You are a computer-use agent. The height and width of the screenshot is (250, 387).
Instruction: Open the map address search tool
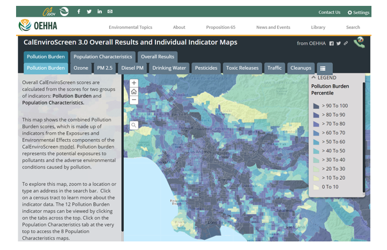click(x=134, y=125)
